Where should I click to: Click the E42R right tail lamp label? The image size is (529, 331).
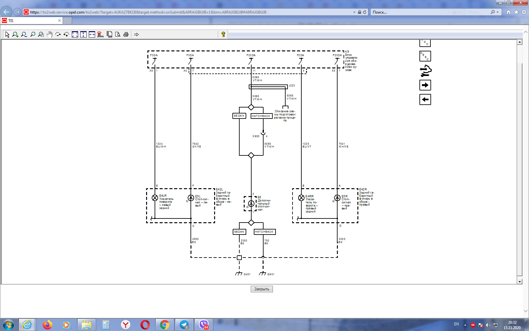click(363, 189)
